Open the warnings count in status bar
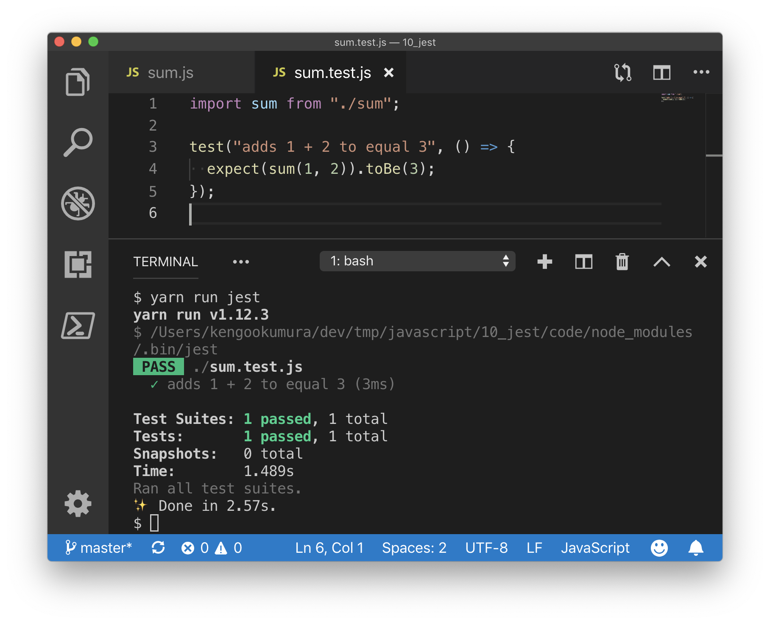770x624 pixels. (x=228, y=548)
